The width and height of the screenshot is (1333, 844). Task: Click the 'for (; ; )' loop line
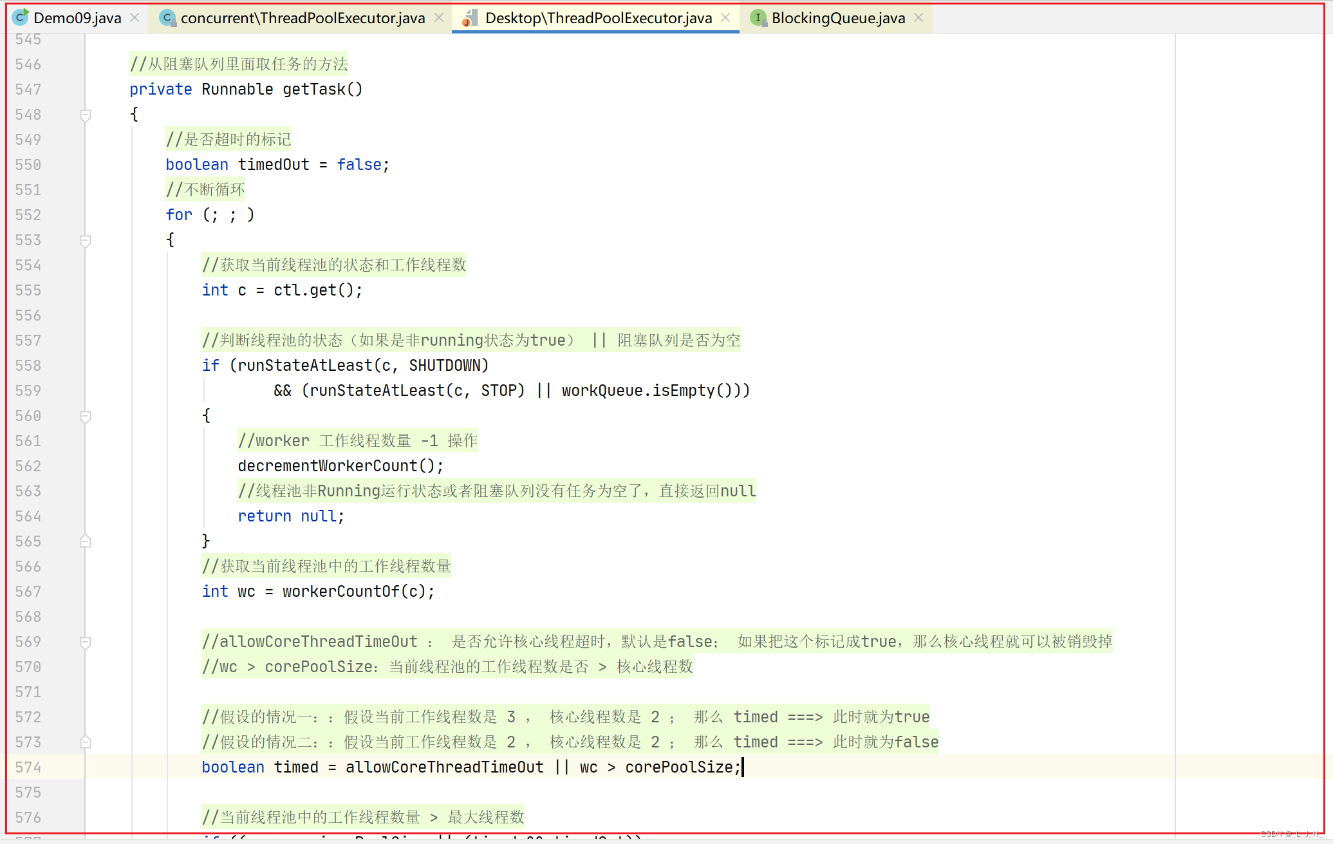[210, 215]
